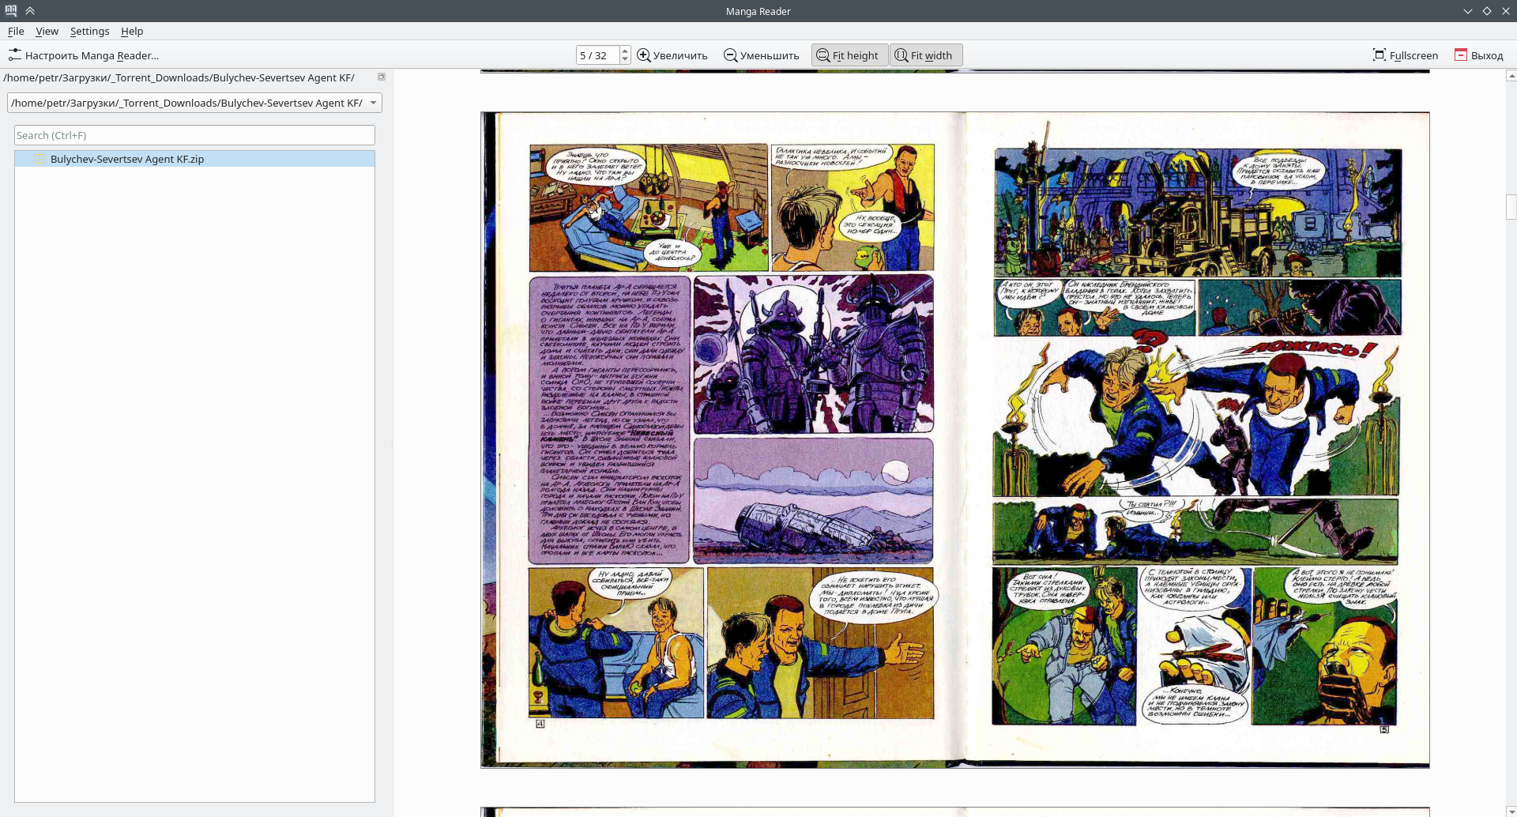1517x817 pixels.
Task: Open the Help menu
Action: pyautogui.click(x=132, y=32)
